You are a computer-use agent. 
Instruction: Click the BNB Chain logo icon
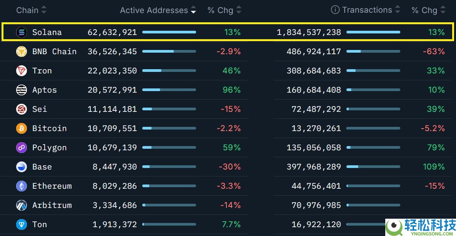(22, 52)
